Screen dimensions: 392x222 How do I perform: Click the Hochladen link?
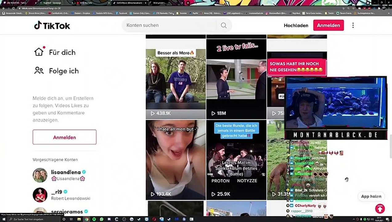[x=296, y=26]
